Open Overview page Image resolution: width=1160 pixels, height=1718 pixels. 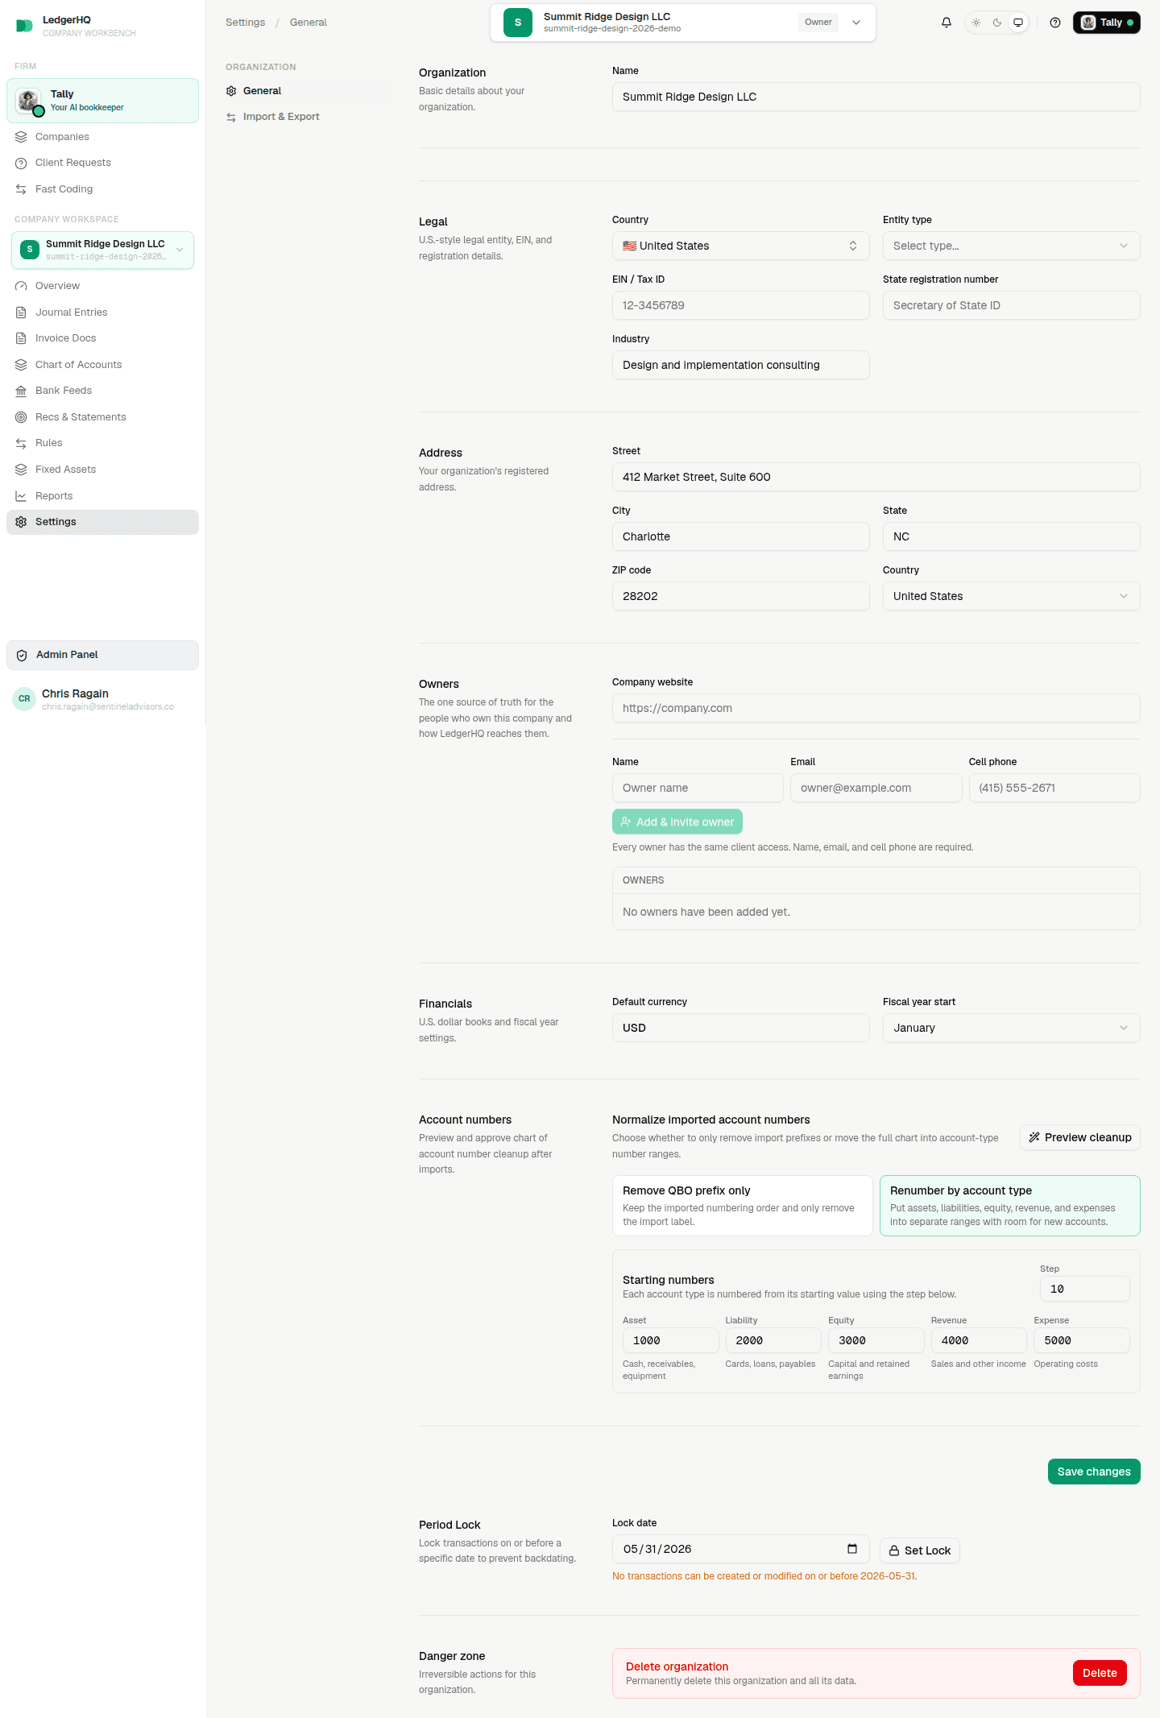pos(102,286)
